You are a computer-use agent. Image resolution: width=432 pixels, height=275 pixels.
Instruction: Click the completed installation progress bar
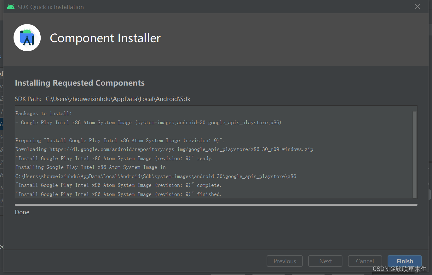(216, 205)
